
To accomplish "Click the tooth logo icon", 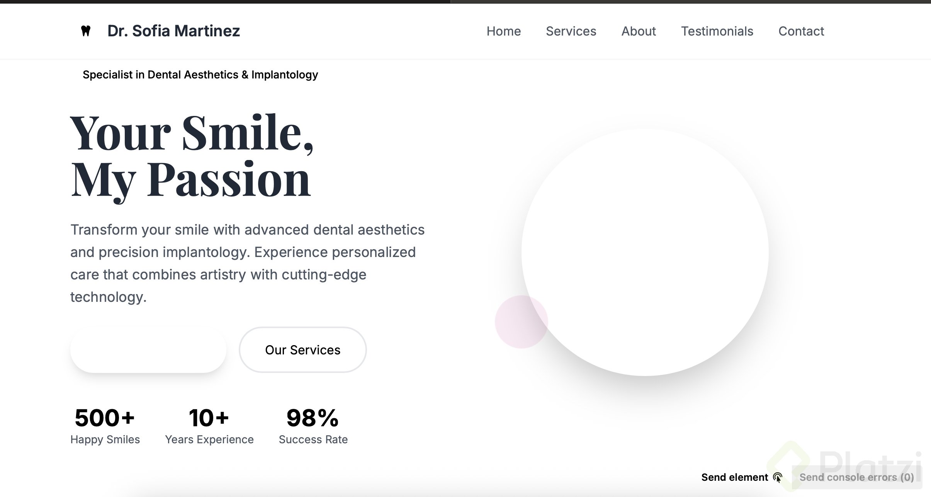I will coord(86,31).
